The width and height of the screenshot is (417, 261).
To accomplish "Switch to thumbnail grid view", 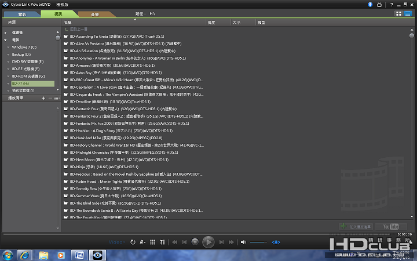I will point(398,13).
